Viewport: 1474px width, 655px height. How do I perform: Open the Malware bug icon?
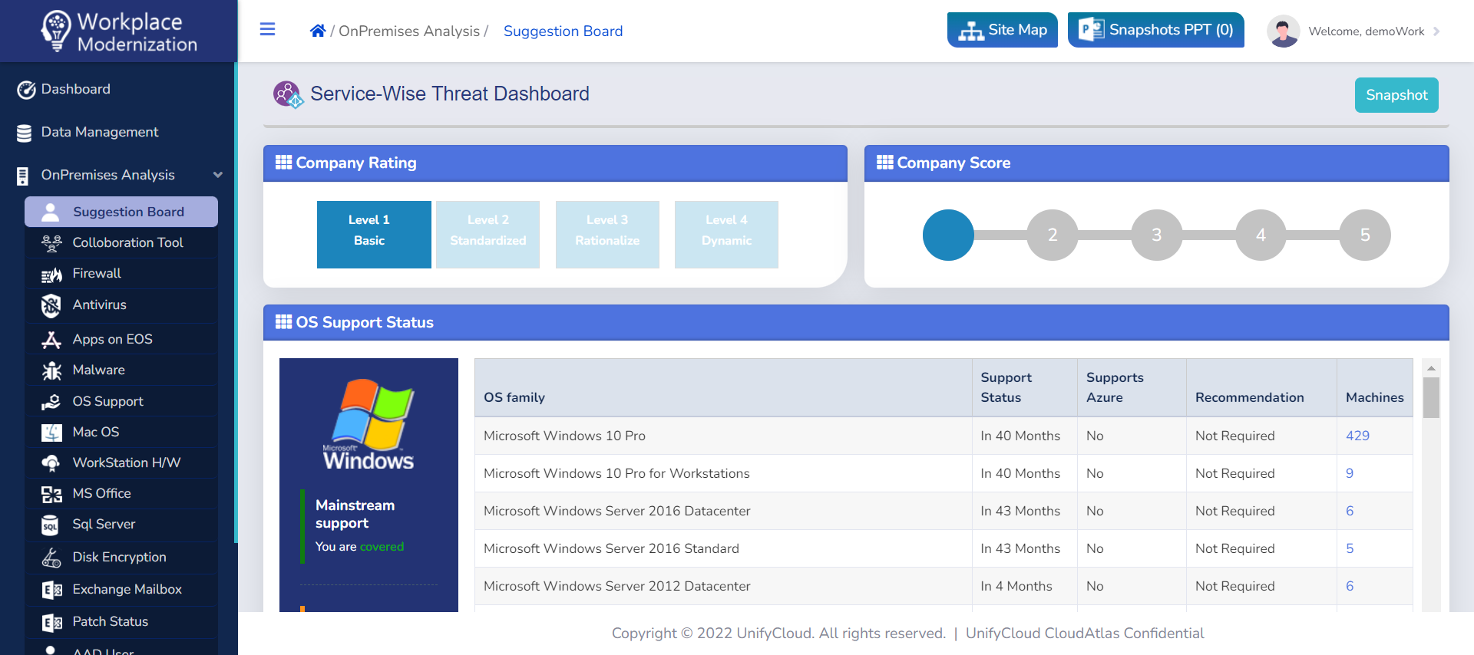click(x=51, y=370)
